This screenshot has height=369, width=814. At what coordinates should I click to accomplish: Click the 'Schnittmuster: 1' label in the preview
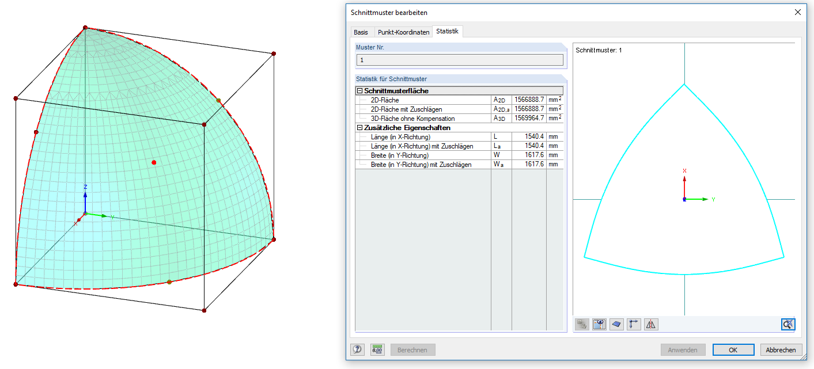tap(599, 51)
